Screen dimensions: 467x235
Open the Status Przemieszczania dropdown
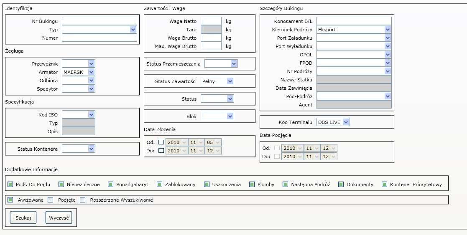(221, 64)
